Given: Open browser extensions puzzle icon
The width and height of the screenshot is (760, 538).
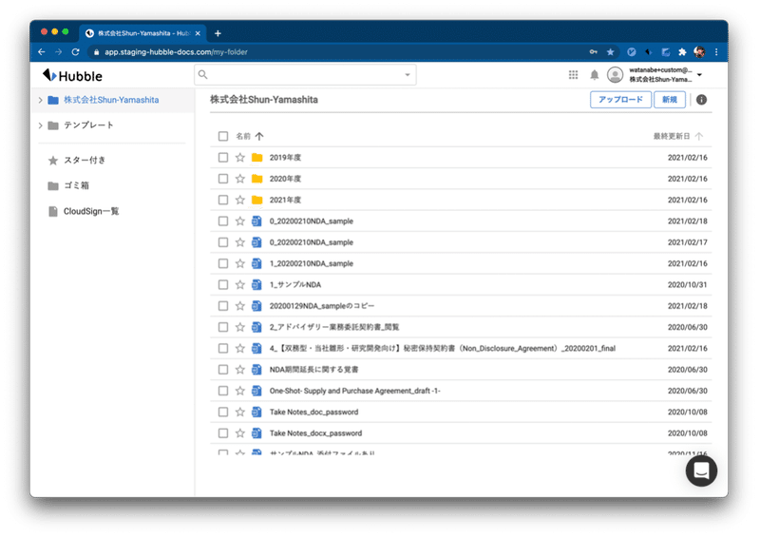Looking at the screenshot, I should click(x=682, y=52).
